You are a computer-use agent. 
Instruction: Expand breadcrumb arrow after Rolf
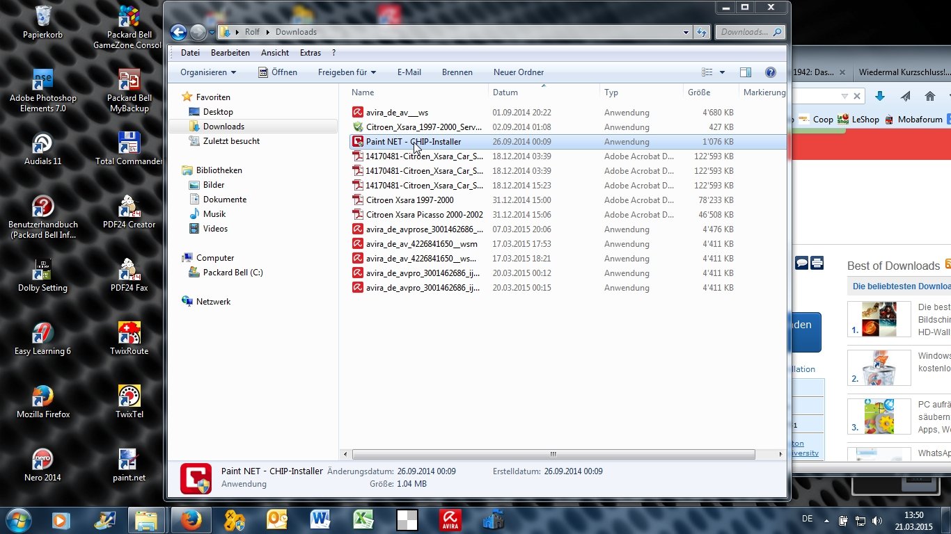point(267,32)
